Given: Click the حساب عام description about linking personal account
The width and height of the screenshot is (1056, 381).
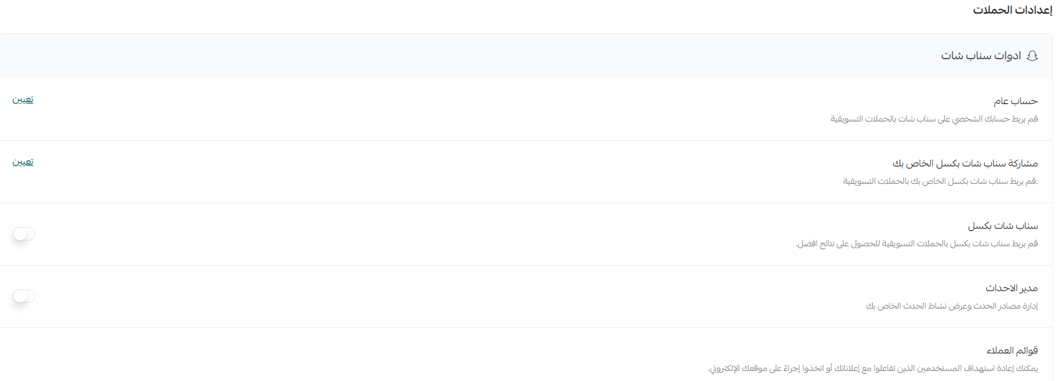Looking at the screenshot, I should point(934,119).
